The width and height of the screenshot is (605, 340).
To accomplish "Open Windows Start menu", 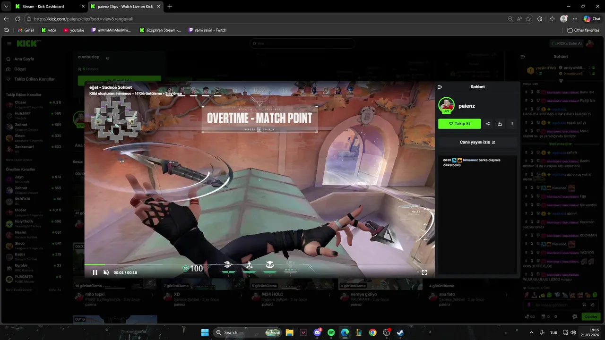I will [x=205, y=332].
